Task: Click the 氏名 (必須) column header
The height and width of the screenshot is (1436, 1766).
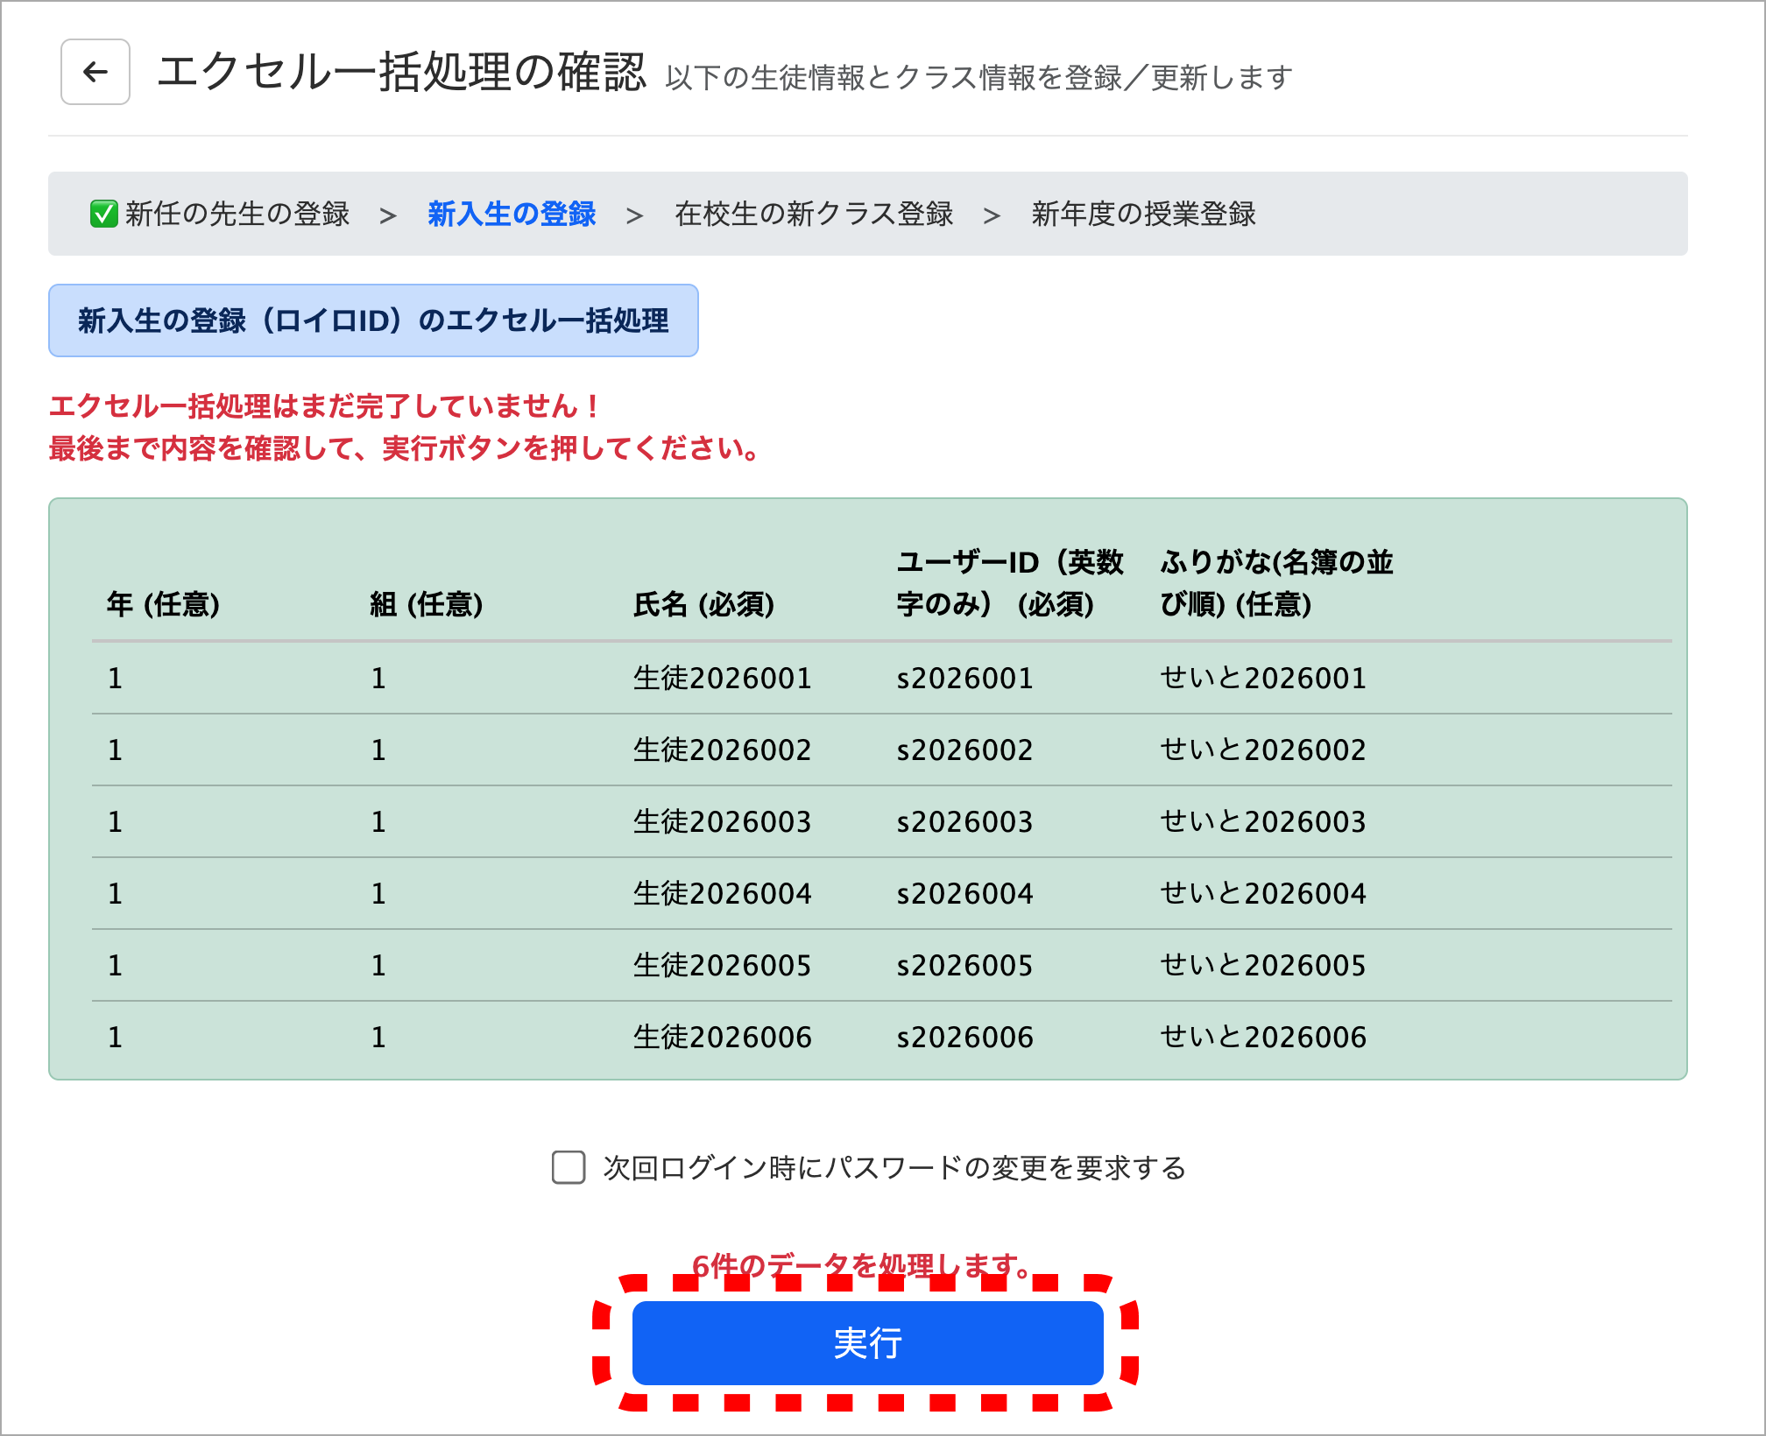Action: 703,604
